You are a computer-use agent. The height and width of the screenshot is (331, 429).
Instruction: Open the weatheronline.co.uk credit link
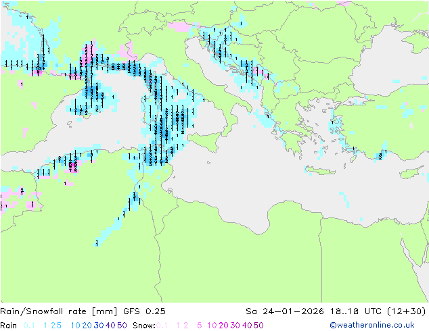[x=372, y=326]
